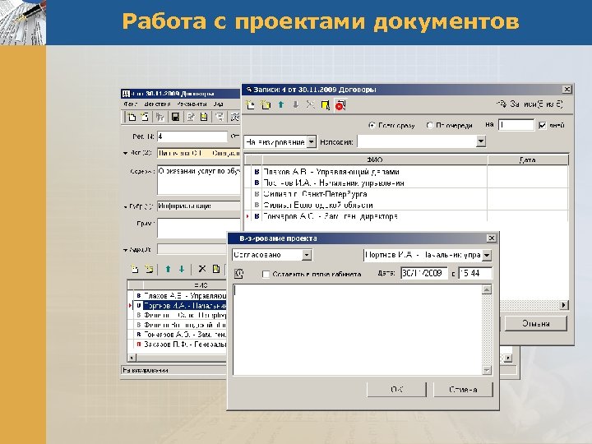Close the Визирование проекта dialog
This screenshot has height=444, width=592.
tap(491, 238)
